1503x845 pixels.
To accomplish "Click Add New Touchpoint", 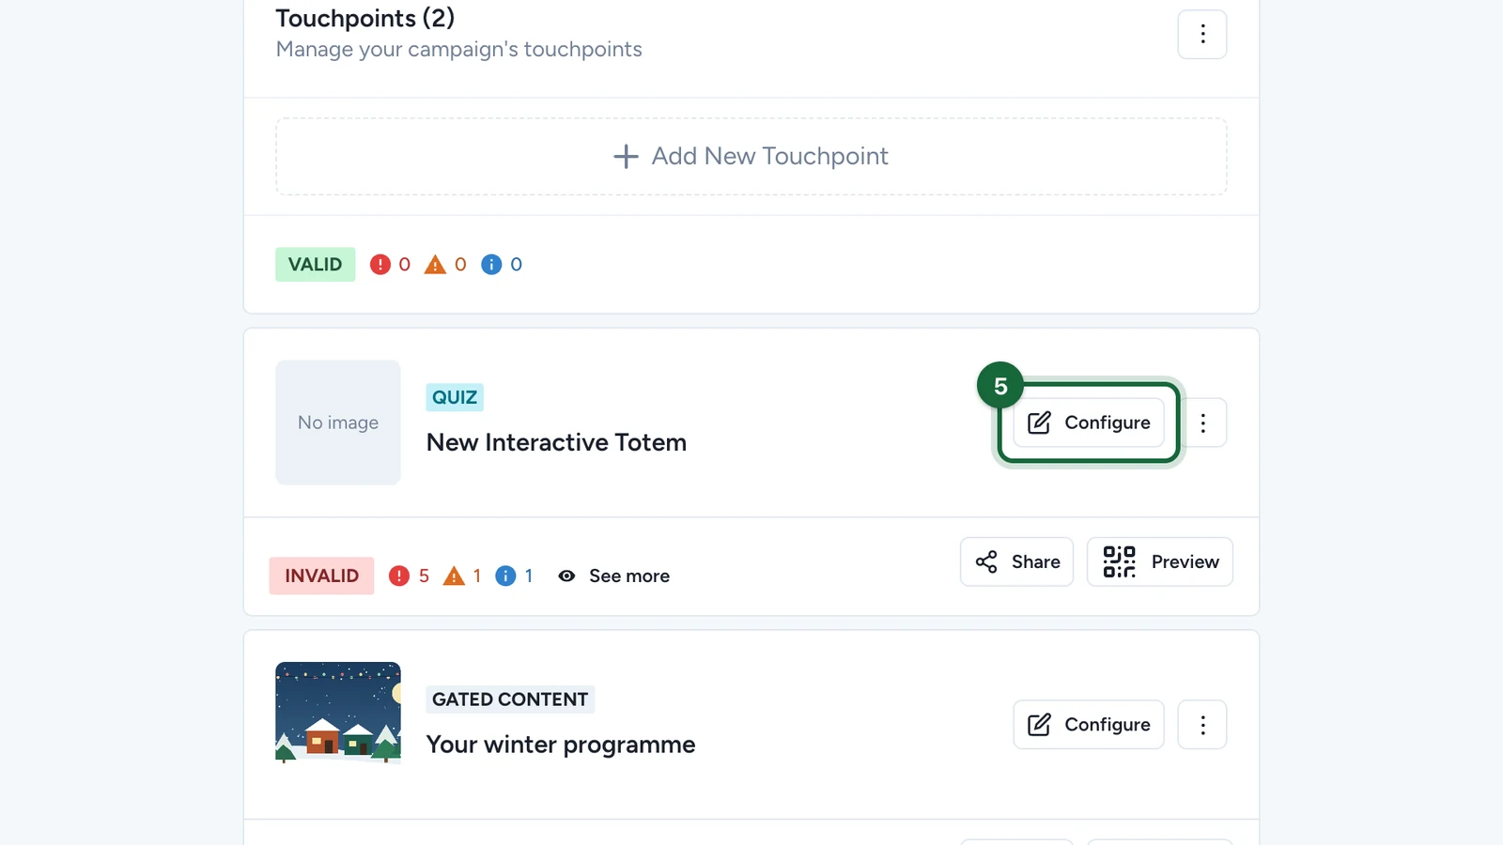I will pos(751,156).
